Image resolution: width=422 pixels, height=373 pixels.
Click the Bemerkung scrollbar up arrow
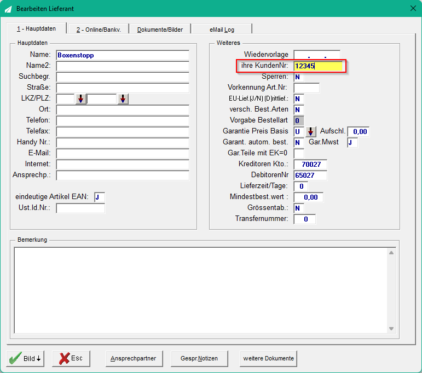pyautogui.click(x=391, y=253)
